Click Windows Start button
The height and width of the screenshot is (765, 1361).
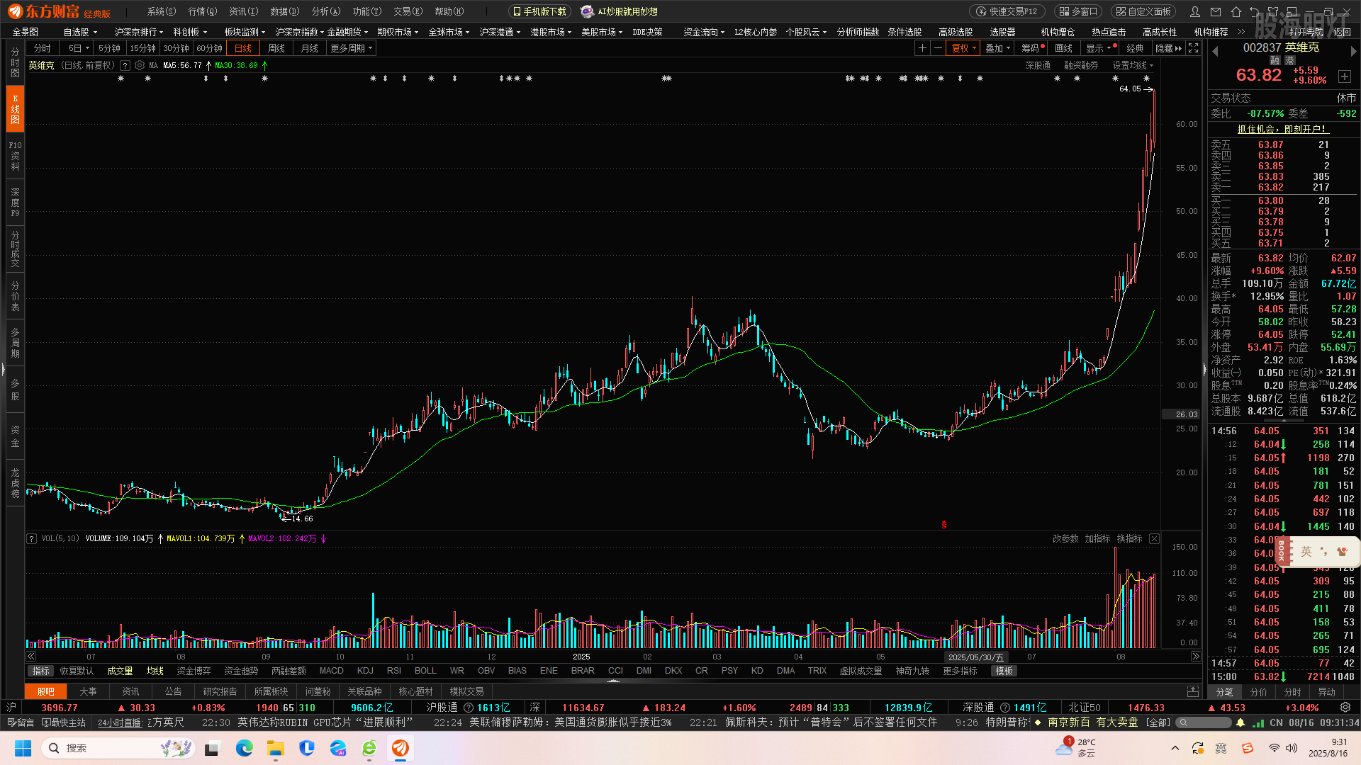coord(23,748)
